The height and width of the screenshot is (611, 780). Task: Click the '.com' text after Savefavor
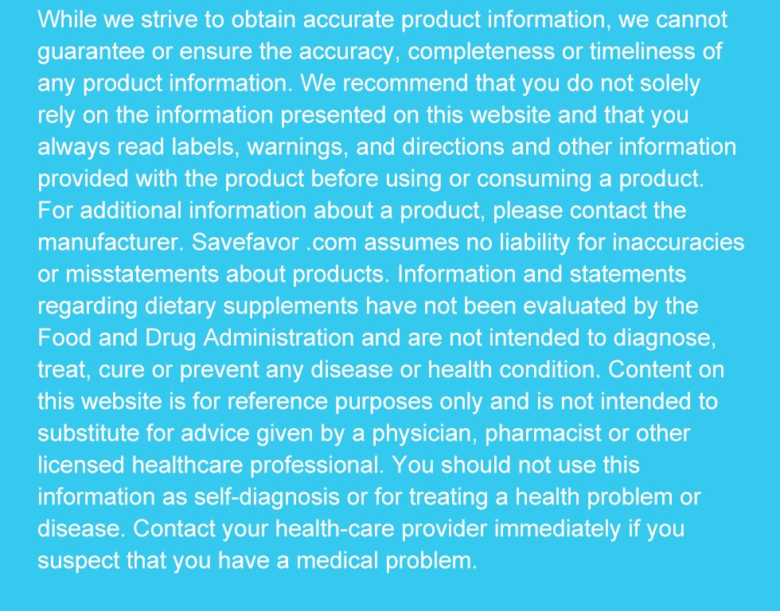[332, 242]
